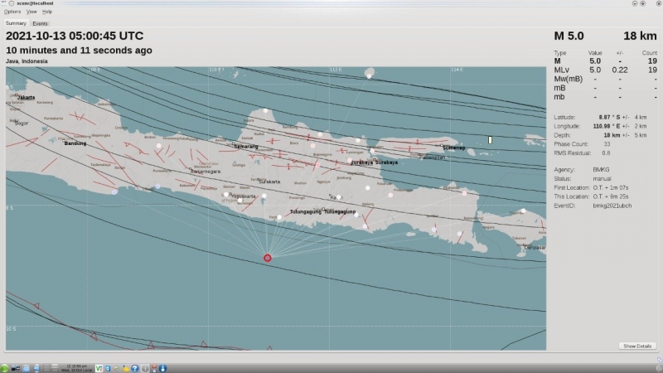The height and width of the screenshot is (373, 663).
Task: Open the View menu
Action: pos(31,12)
